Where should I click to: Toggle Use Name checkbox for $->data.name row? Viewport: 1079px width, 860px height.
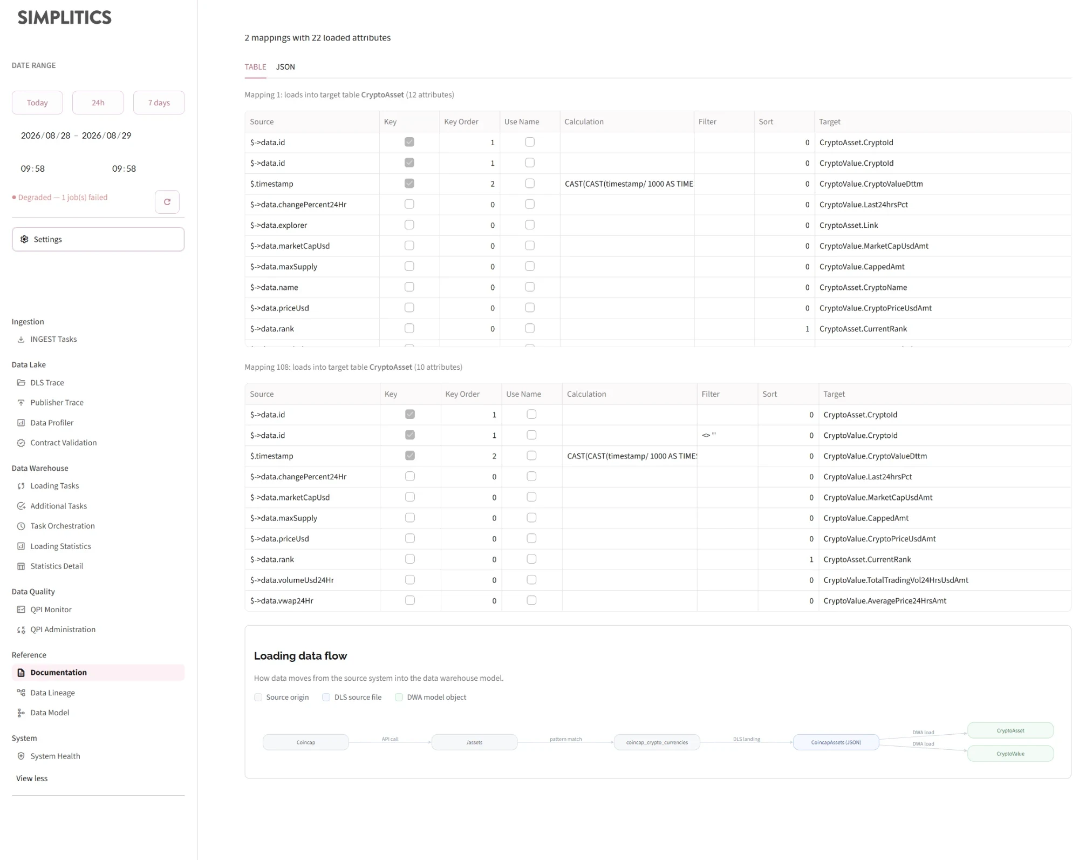point(530,287)
